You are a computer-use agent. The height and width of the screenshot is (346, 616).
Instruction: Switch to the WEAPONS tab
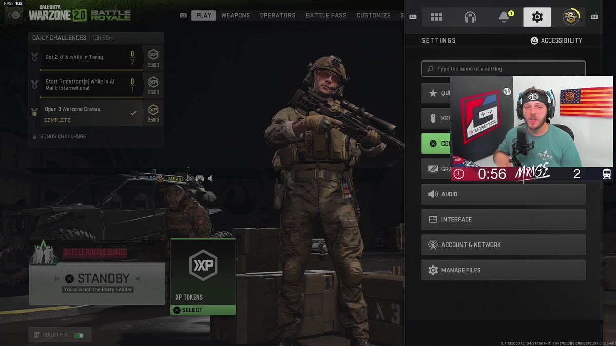236,15
